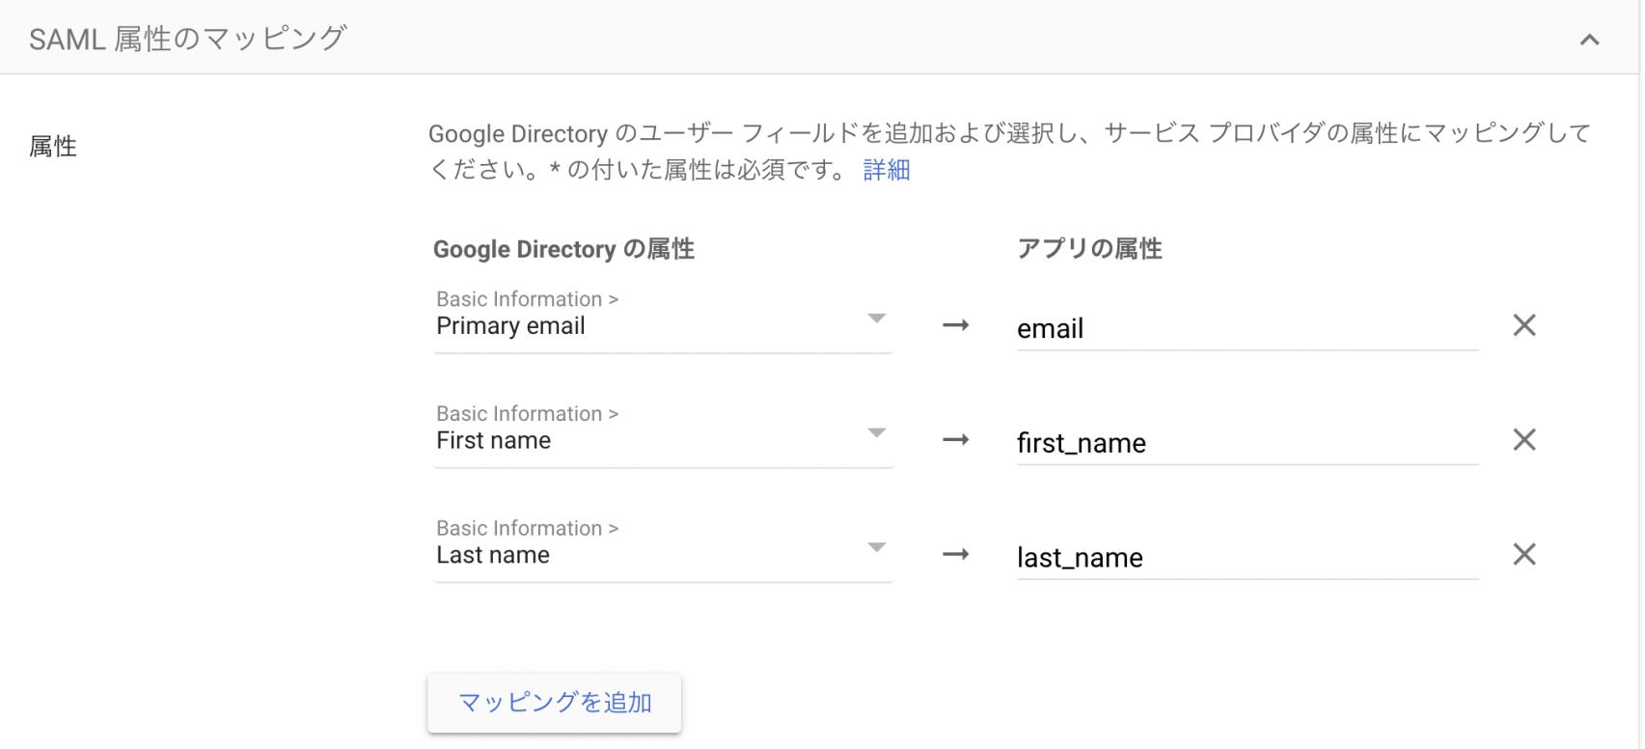The height and width of the screenshot is (749, 1645).
Task: Collapse the SAML 属性のマッピング section chevron
Action: tap(1589, 40)
